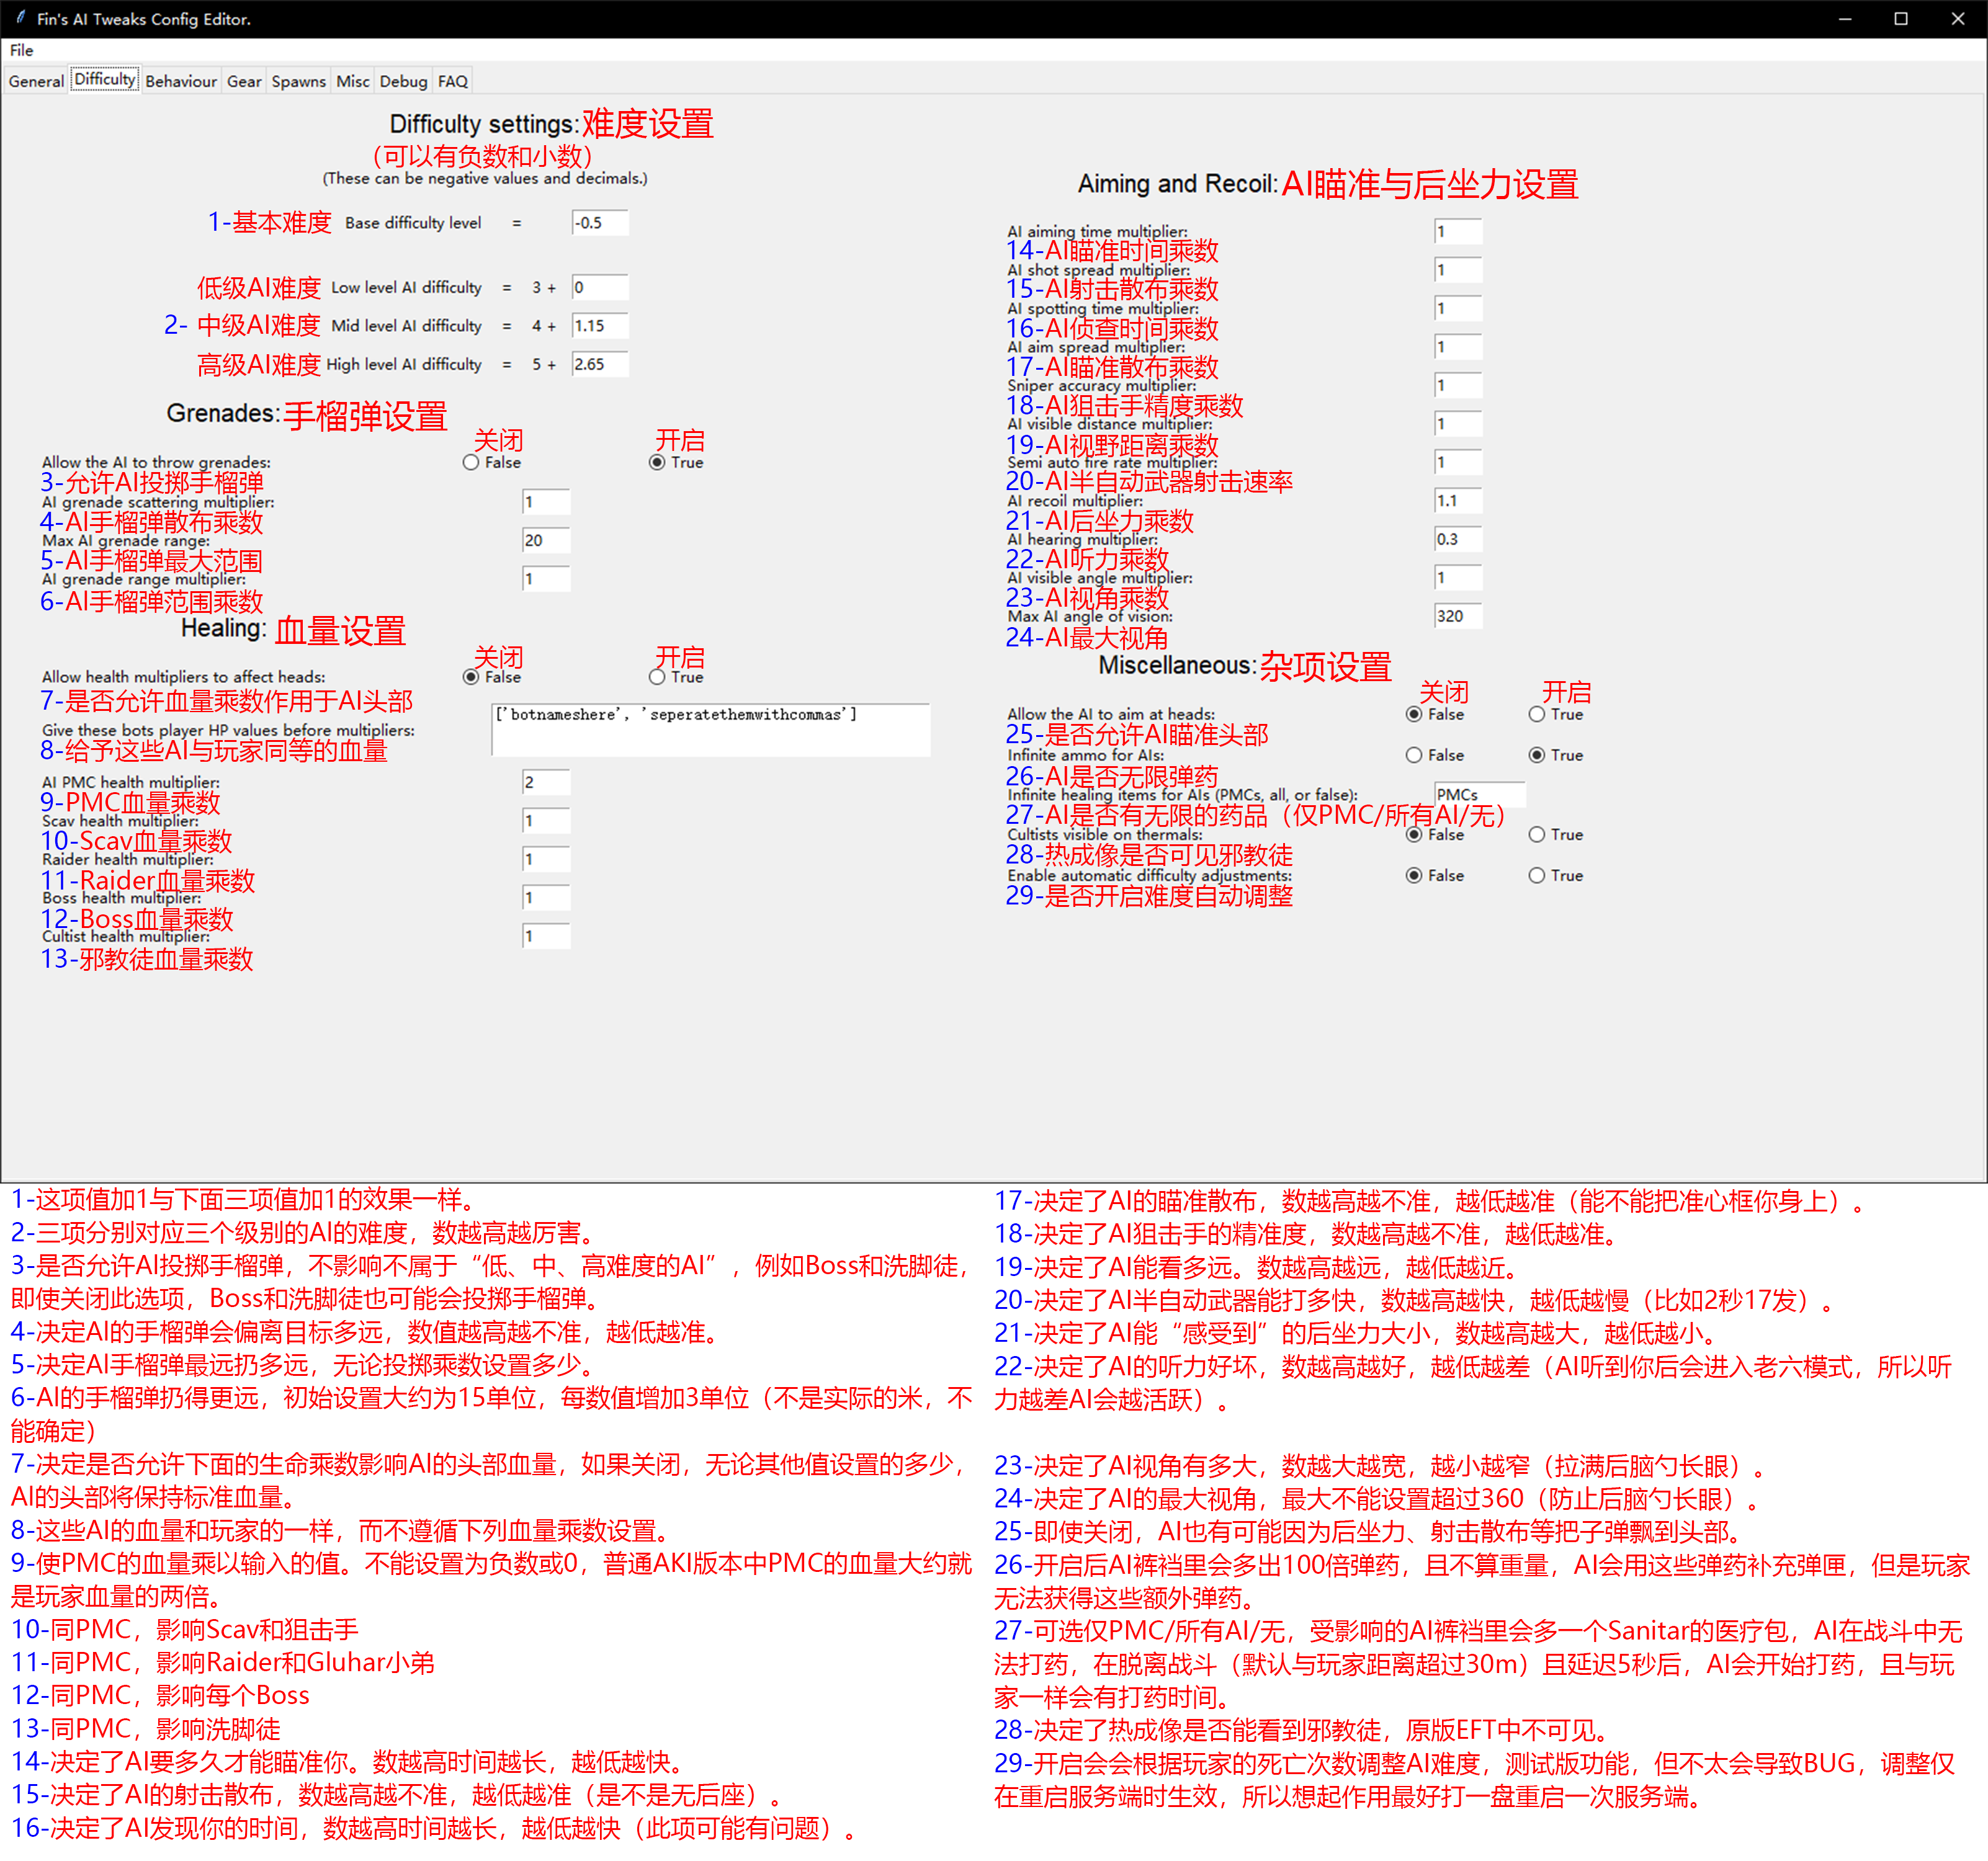Click the High level AI difficulty field
The image size is (1988, 1861).
click(x=600, y=364)
